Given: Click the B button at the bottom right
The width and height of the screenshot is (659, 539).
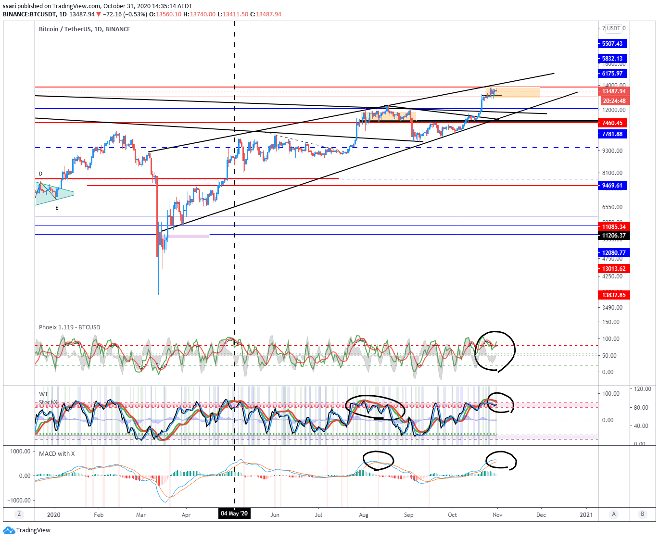Looking at the screenshot, I should (642, 514).
